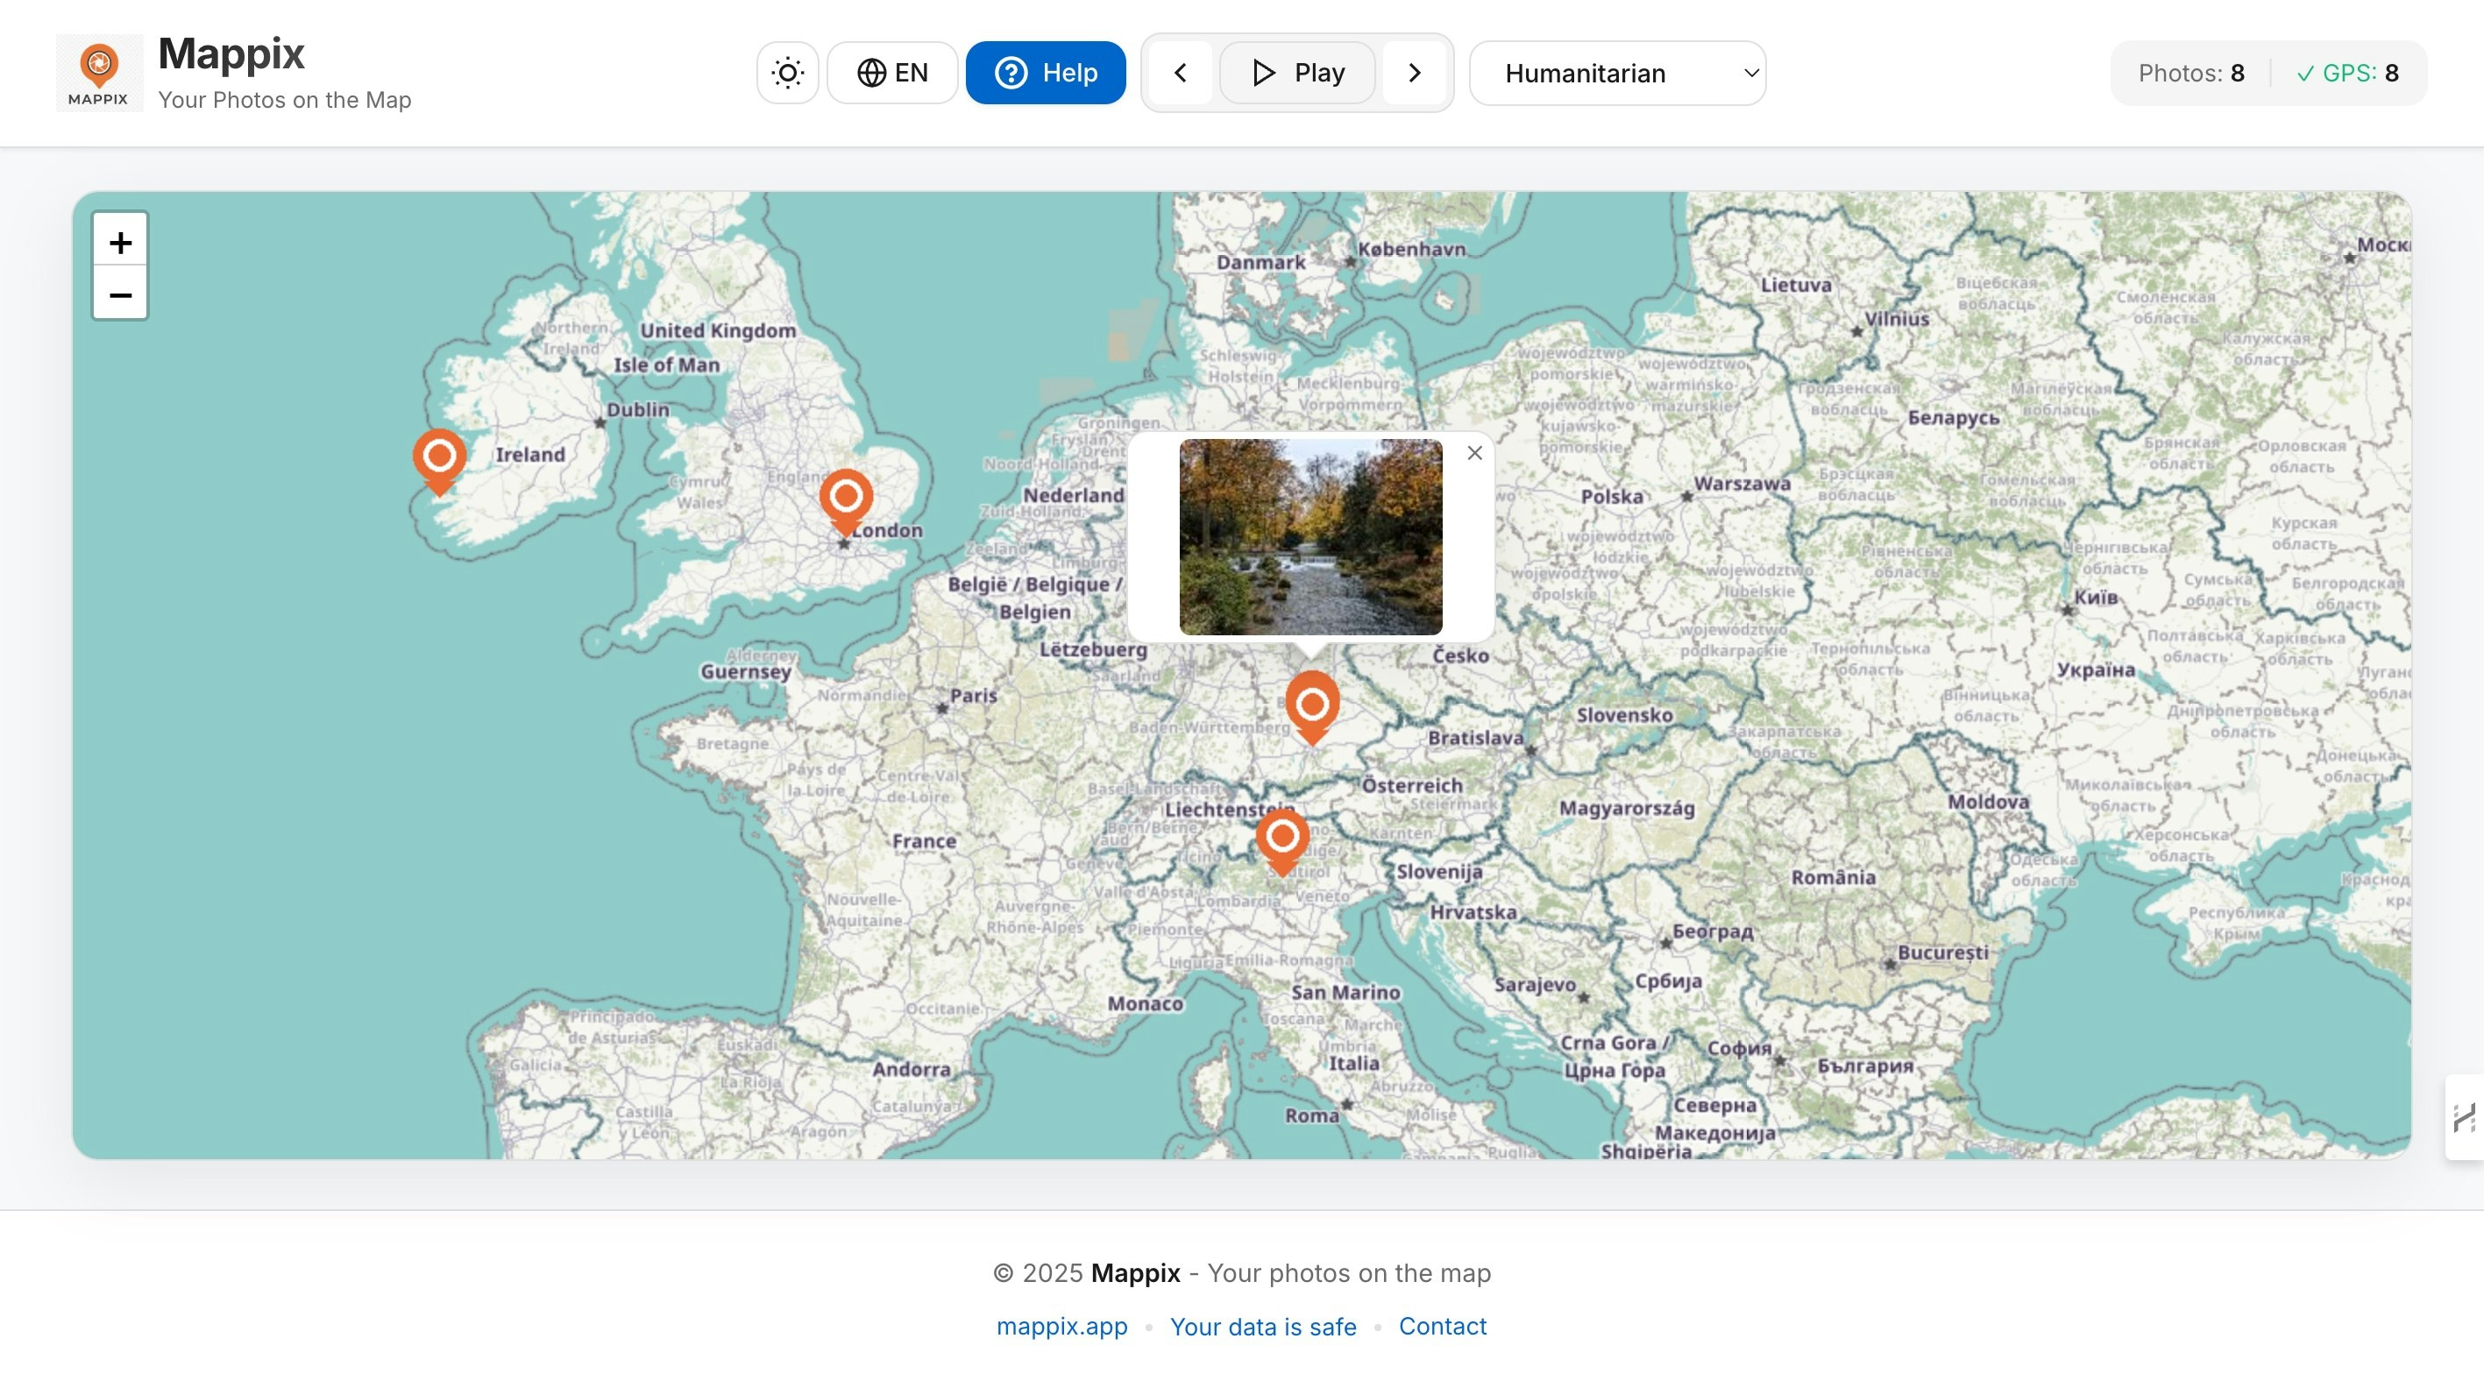Zoom in using the plus control

(119, 242)
